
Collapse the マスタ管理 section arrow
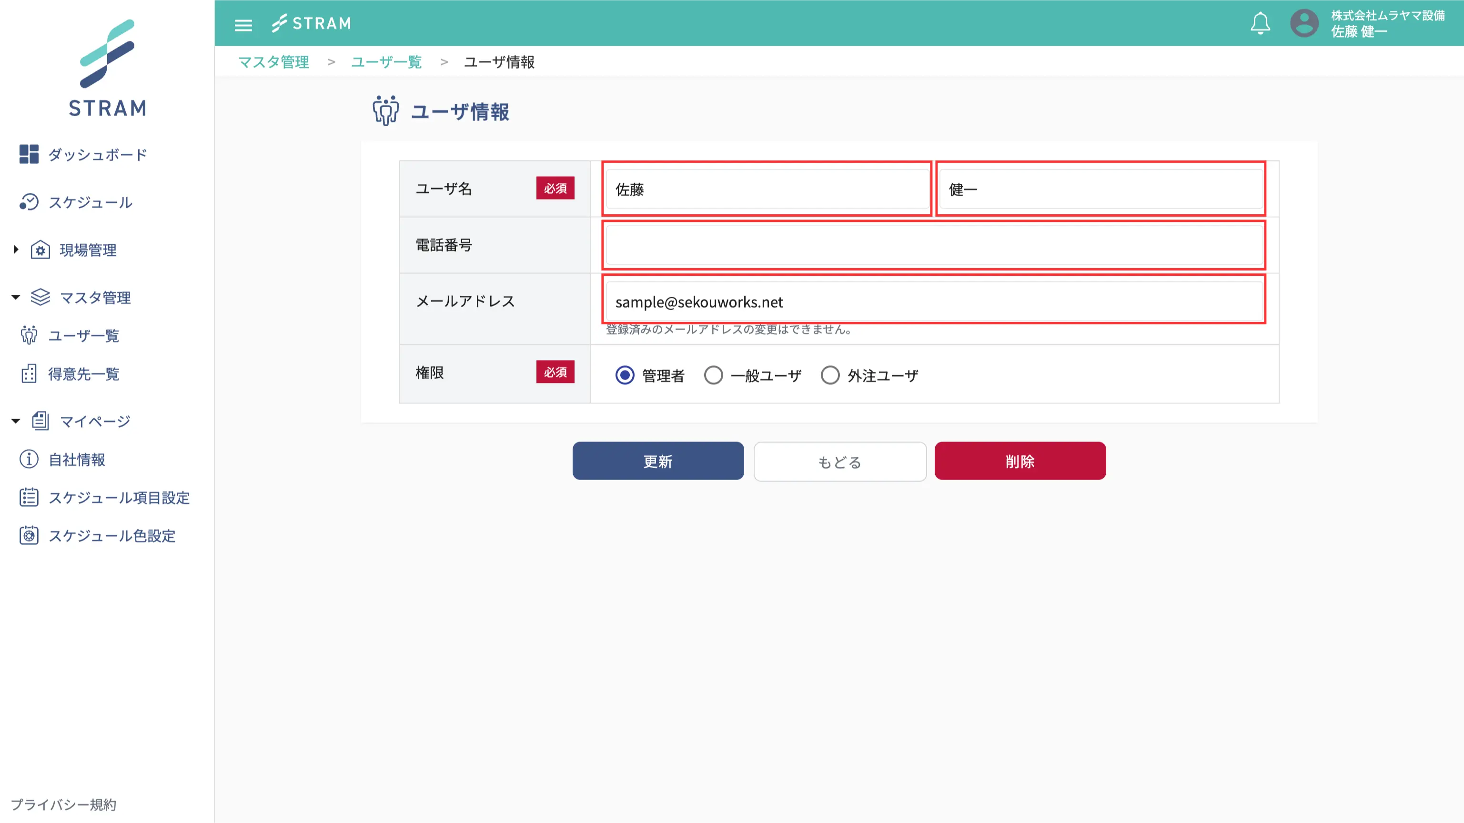[x=16, y=297]
